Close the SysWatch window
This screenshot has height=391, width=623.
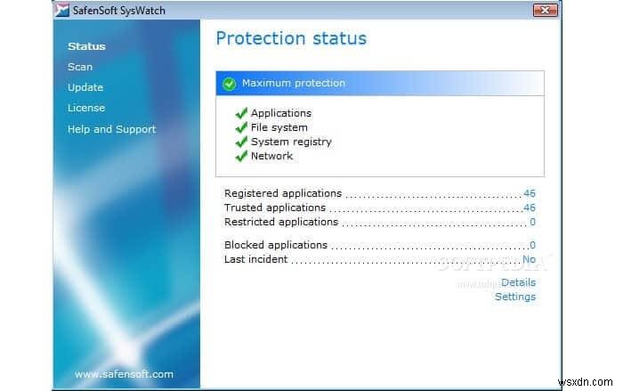click(x=544, y=11)
